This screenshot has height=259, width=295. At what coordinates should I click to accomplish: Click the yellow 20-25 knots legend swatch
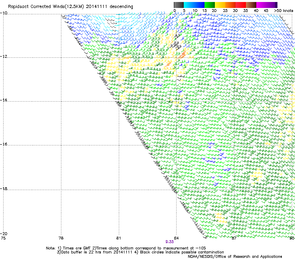[x=220, y=5]
